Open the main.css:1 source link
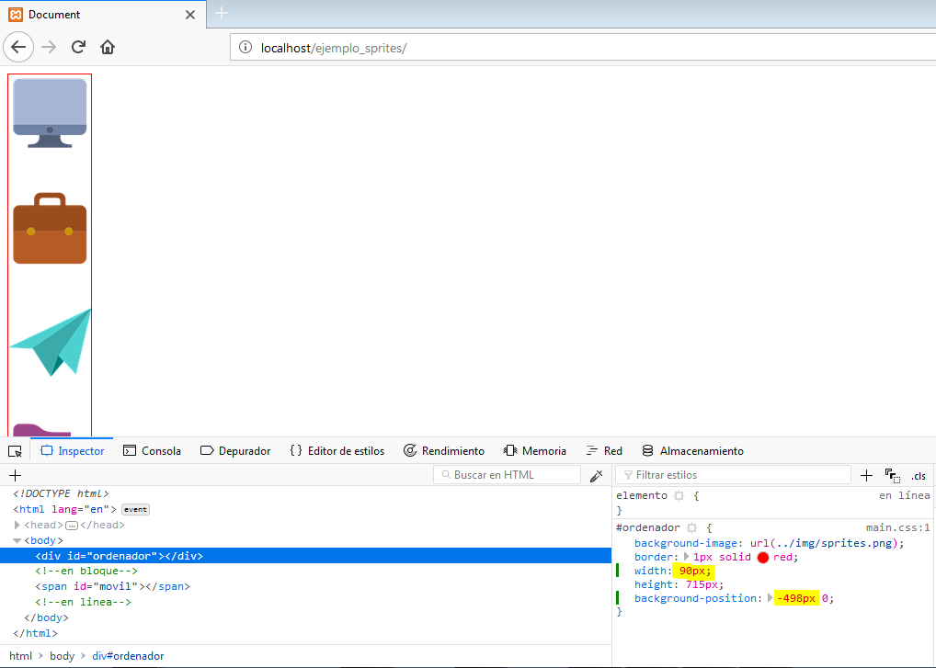936x668 pixels. pos(897,528)
